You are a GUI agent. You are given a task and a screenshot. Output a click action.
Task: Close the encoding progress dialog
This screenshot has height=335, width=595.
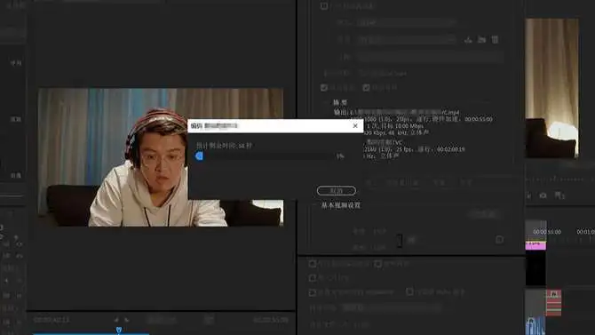[x=355, y=125]
